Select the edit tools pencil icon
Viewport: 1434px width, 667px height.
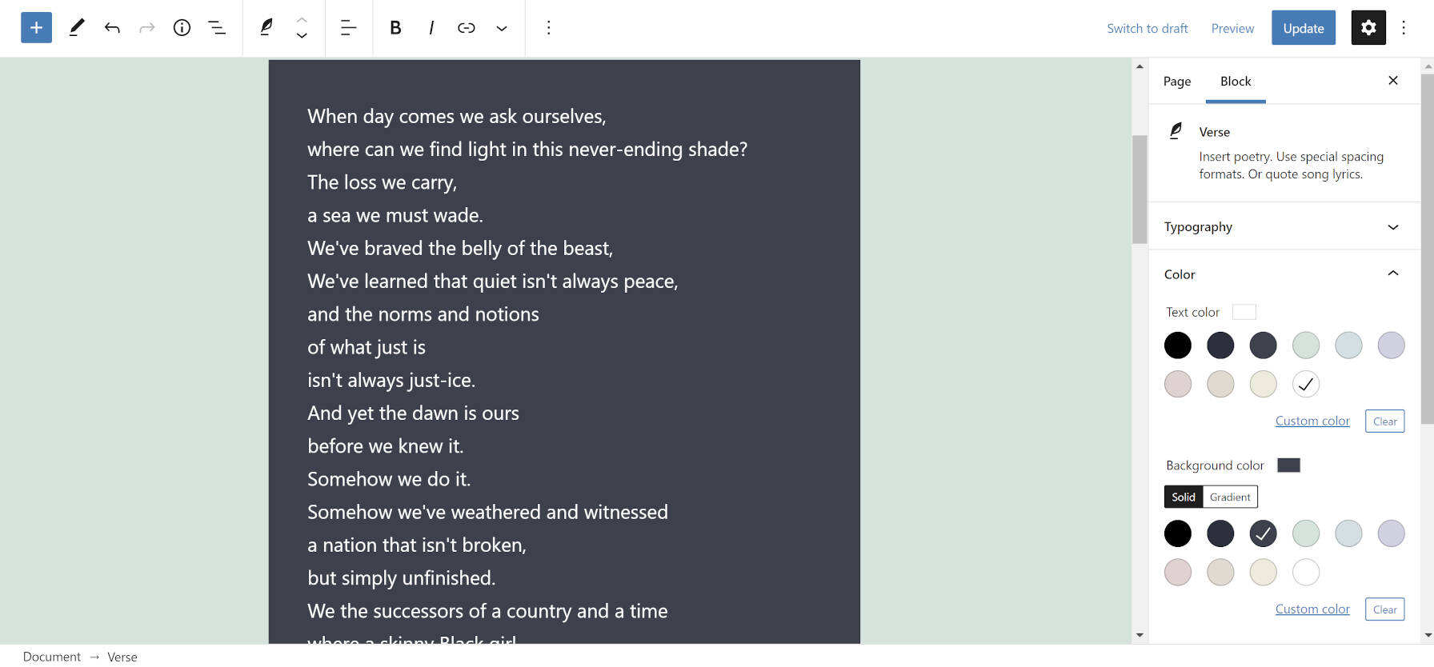click(77, 28)
